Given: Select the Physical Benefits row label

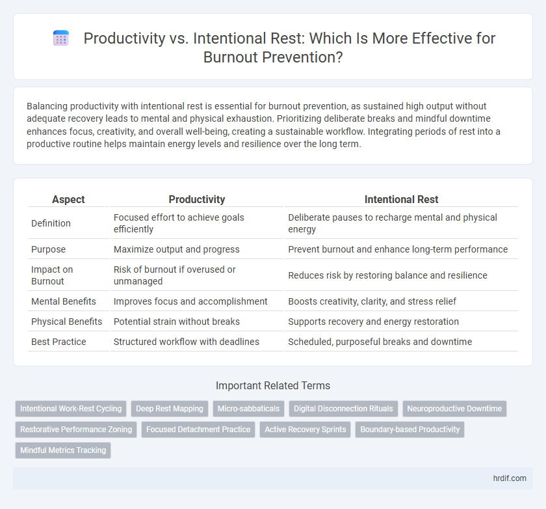Looking at the screenshot, I should [66, 322].
